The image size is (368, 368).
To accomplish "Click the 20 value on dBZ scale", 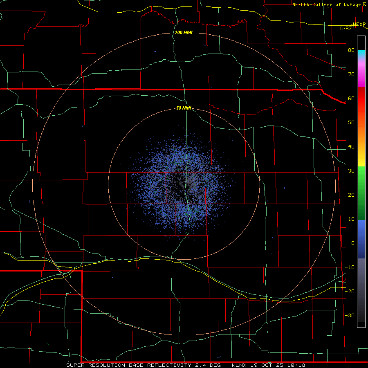I will pyautogui.click(x=351, y=195).
